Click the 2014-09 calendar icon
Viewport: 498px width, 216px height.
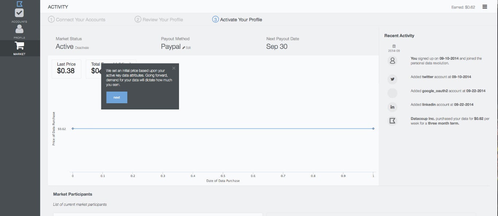[394, 46]
